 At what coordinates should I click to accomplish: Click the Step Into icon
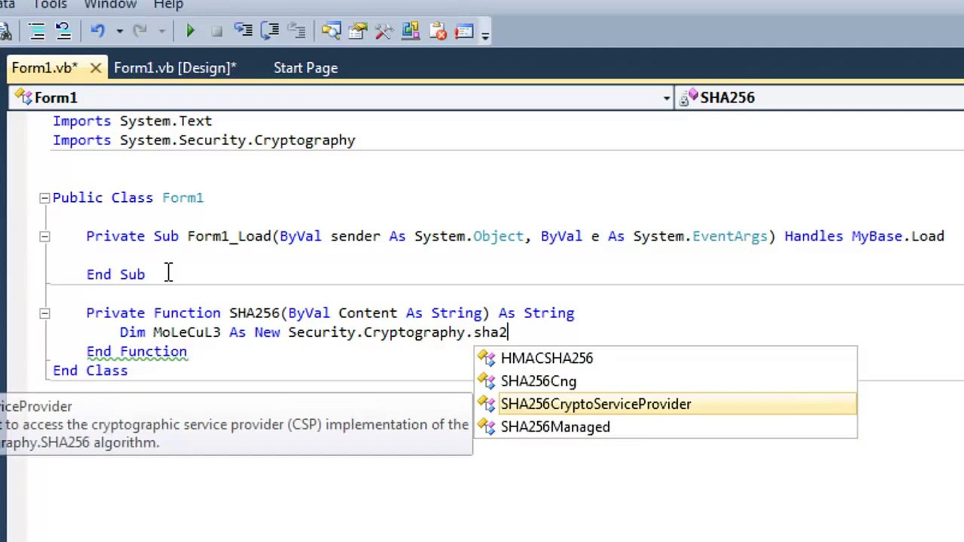244,31
